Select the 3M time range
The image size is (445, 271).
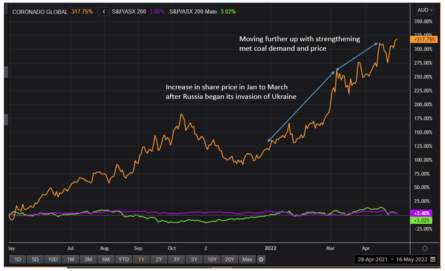pyautogui.click(x=88, y=259)
